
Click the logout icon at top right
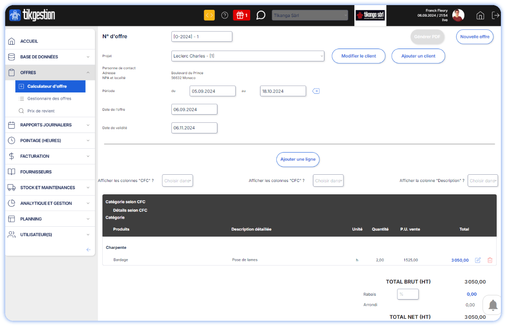[x=495, y=15]
